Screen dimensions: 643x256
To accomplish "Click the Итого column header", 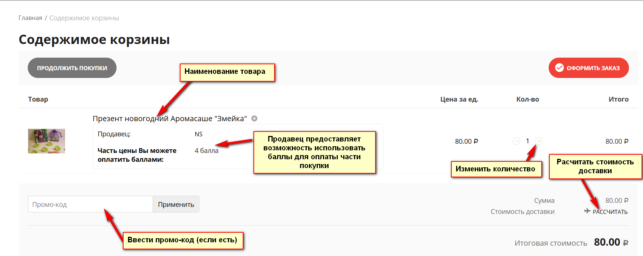I will [618, 99].
